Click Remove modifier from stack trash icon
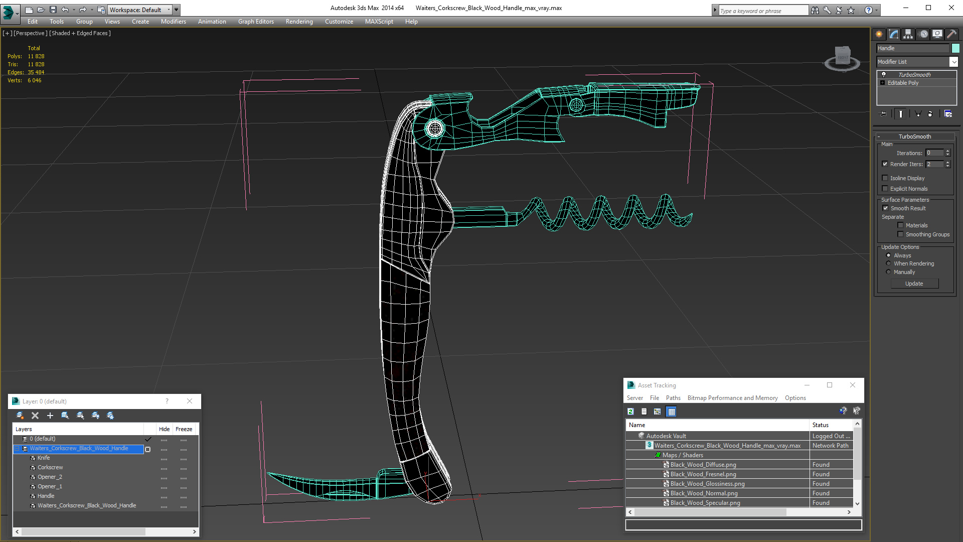 (930, 114)
